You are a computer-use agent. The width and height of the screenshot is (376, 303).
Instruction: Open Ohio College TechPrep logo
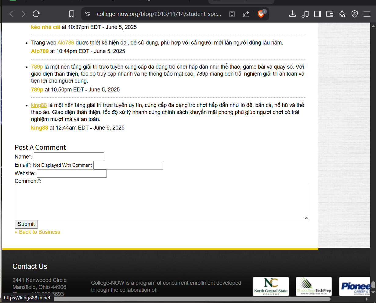pos(314,286)
